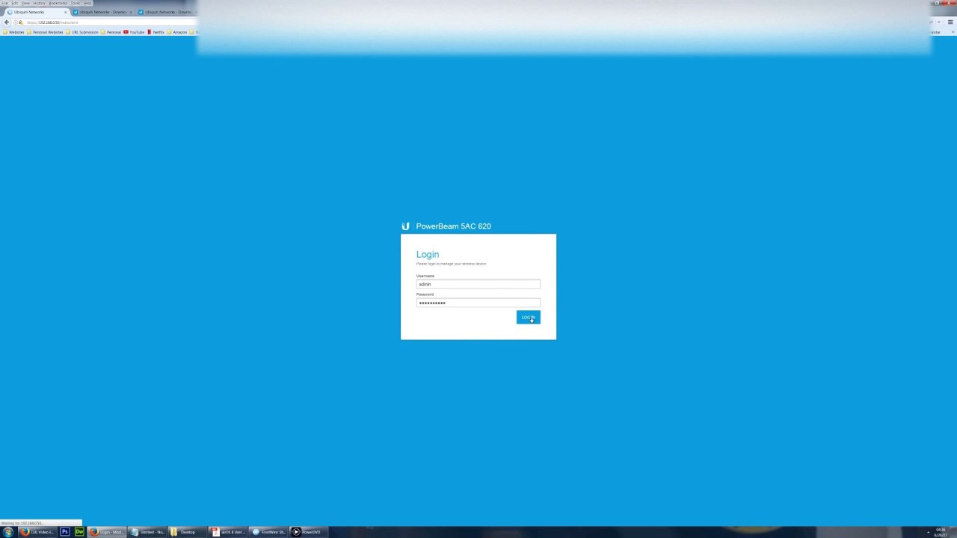Open the URL Submission bookmark folder
The width and height of the screenshot is (957, 538).
(82, 32)
